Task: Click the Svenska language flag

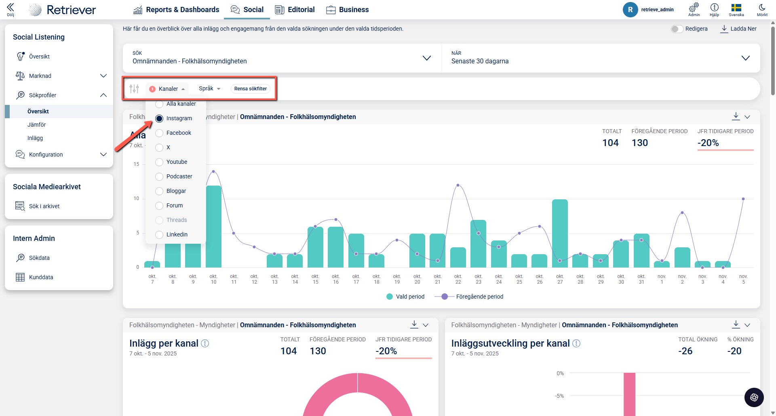Action: [736, 8]
